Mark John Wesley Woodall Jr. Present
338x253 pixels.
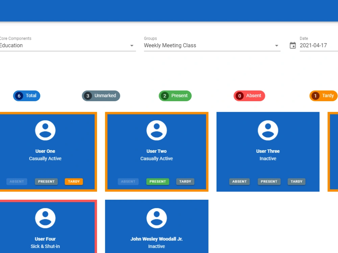tap(158, 252)
